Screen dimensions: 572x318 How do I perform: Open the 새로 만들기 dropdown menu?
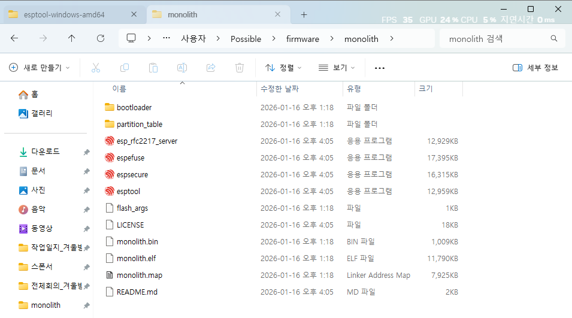[40, 68]
